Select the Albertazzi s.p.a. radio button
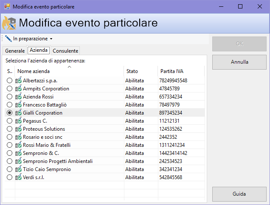This screenshot has width=270, height=205. coord(9,80)
